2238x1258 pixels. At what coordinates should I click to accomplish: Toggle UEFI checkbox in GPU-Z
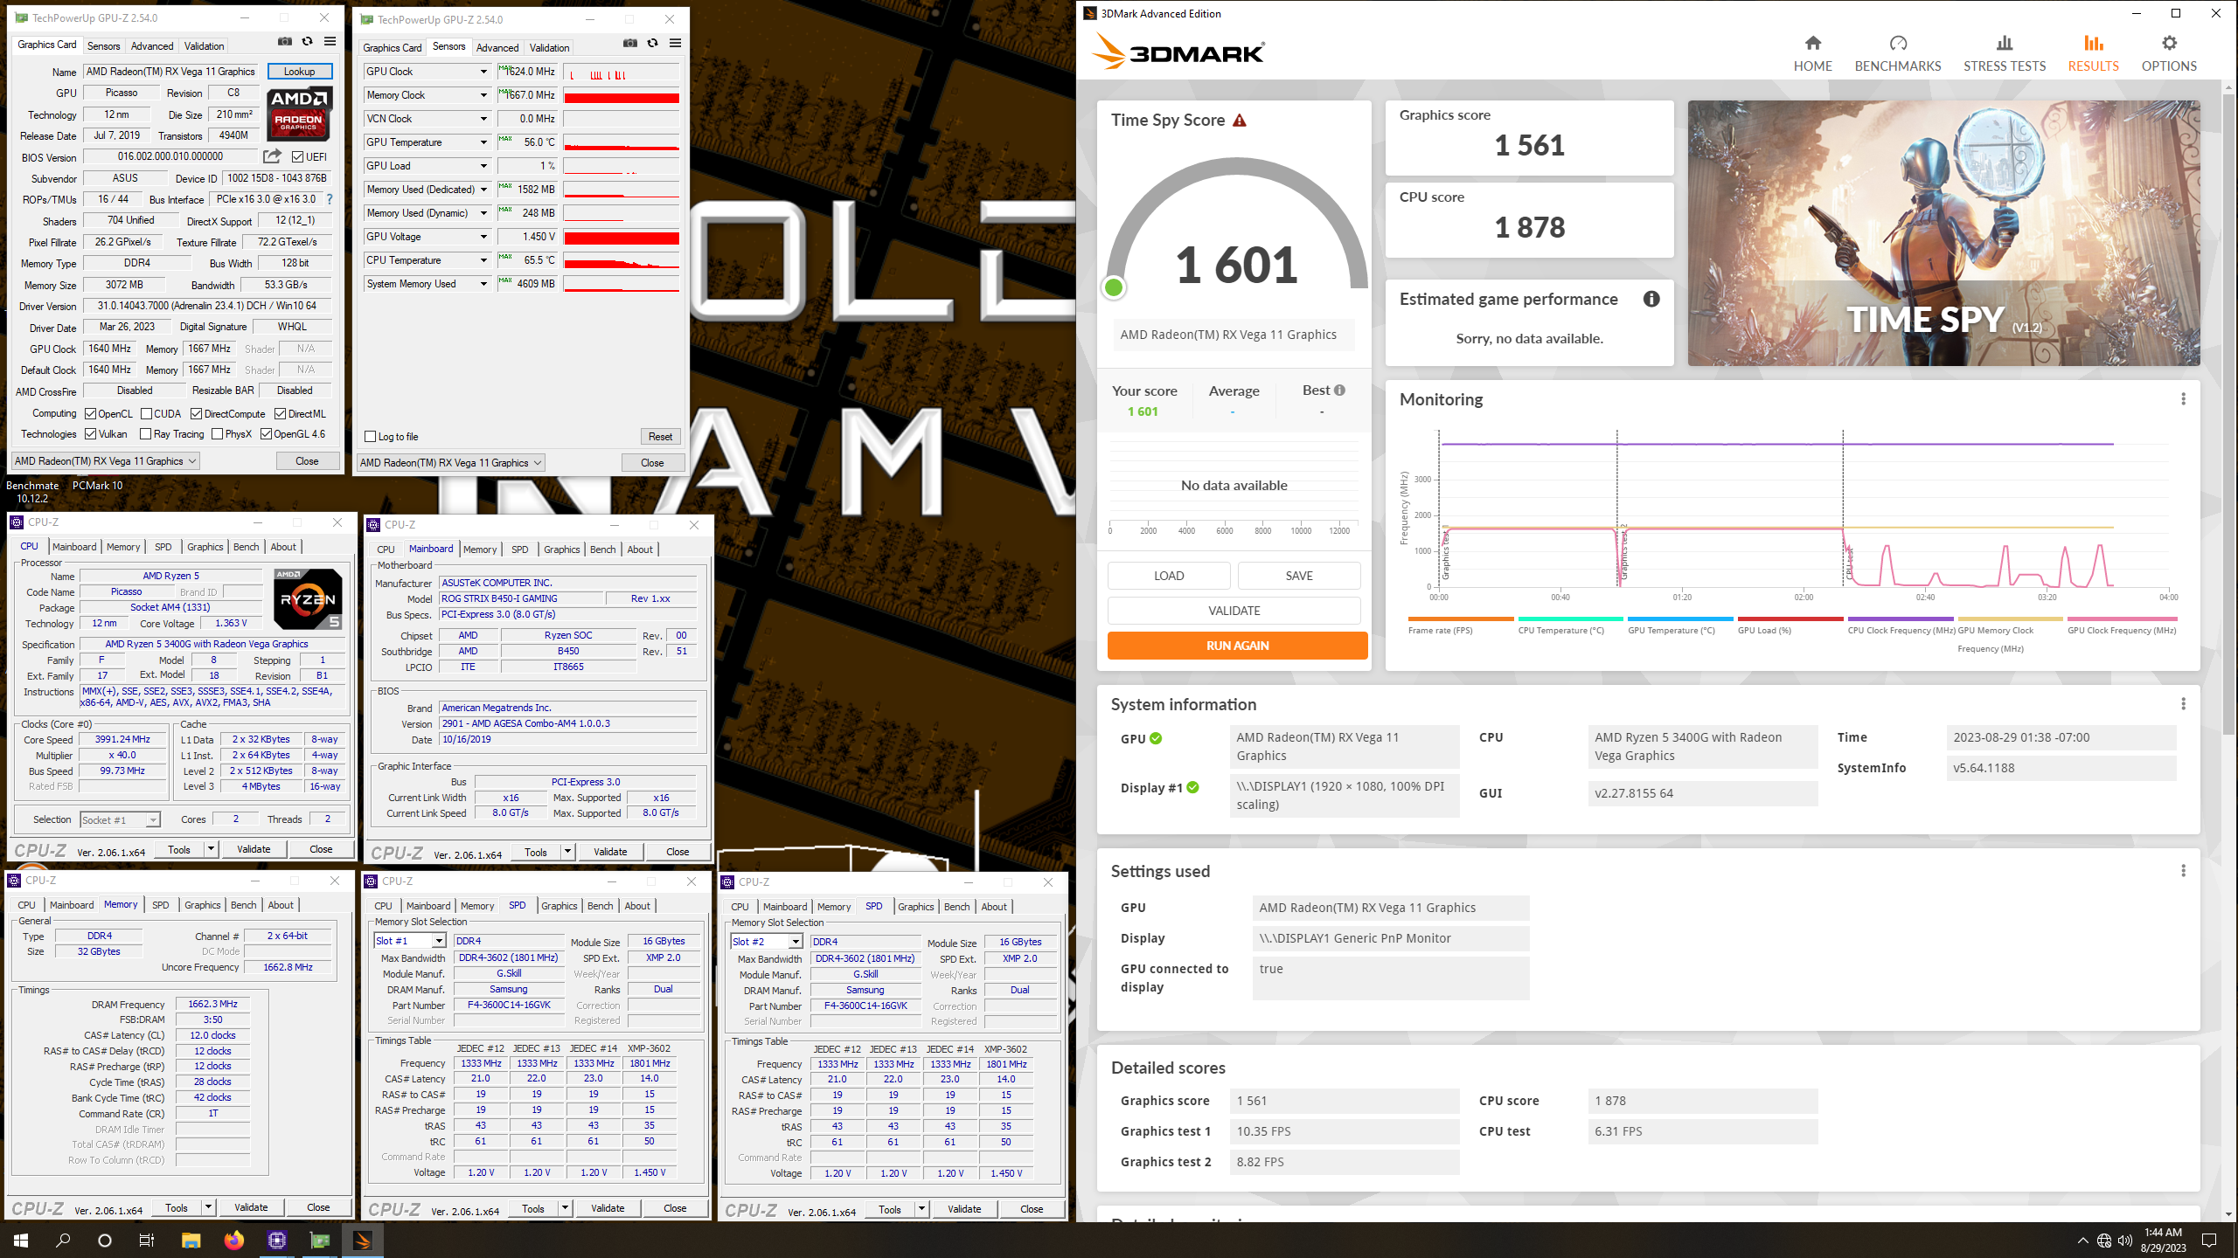[x=298, y=157]
